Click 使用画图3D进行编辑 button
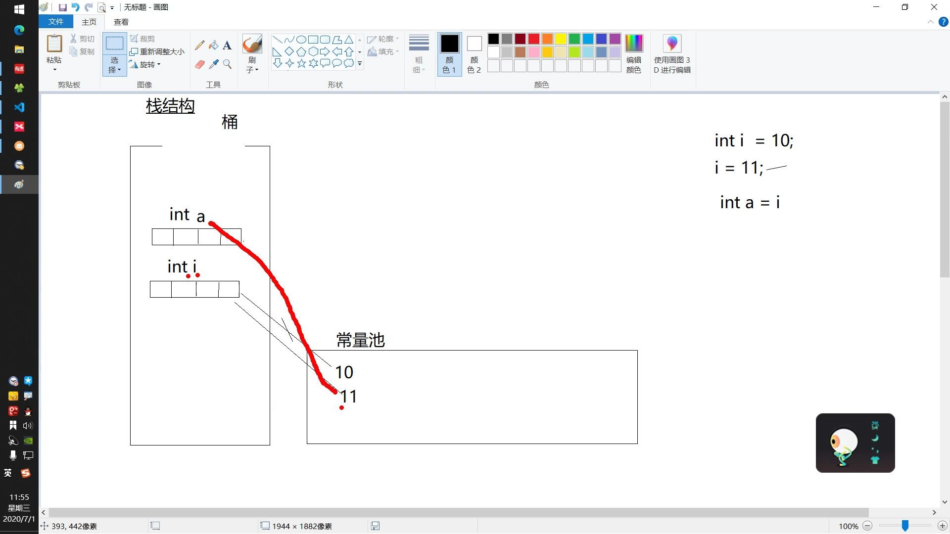The width and height of the screenshot is (950, 534). coord(671,53)
